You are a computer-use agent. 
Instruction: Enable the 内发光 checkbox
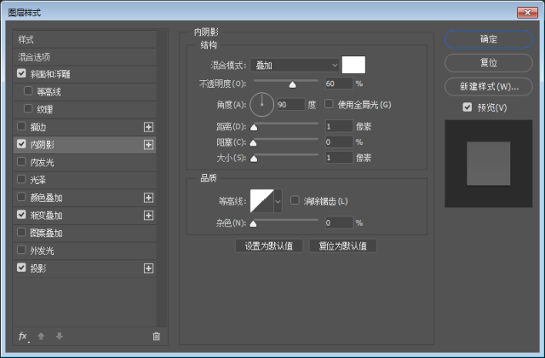21,162
